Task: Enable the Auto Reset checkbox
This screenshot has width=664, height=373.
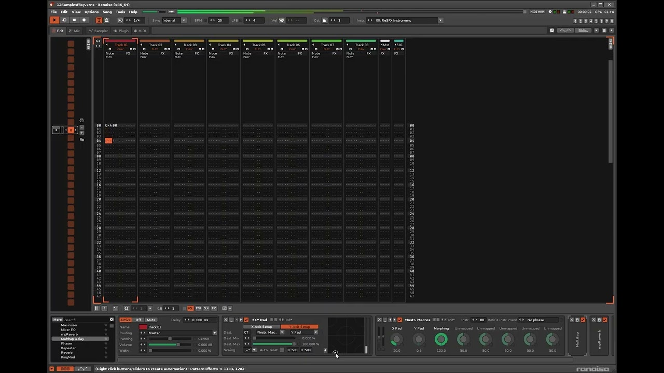Action: click(282, 350)
